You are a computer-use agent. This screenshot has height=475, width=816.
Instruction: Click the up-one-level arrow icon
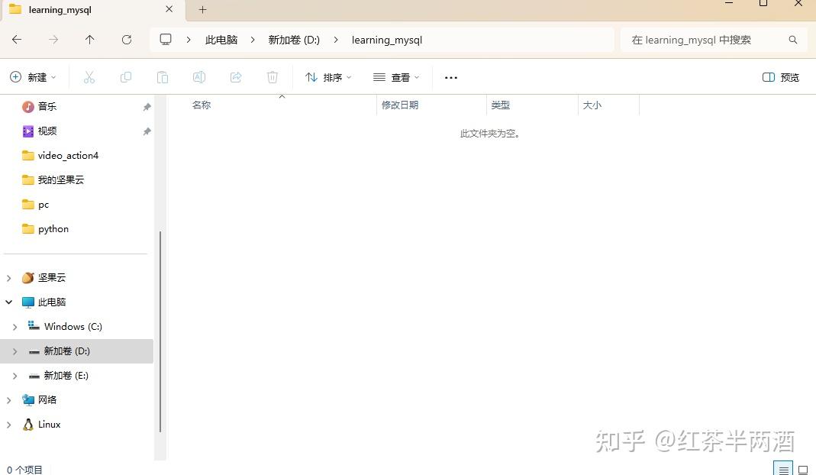[x=90, y=40]
